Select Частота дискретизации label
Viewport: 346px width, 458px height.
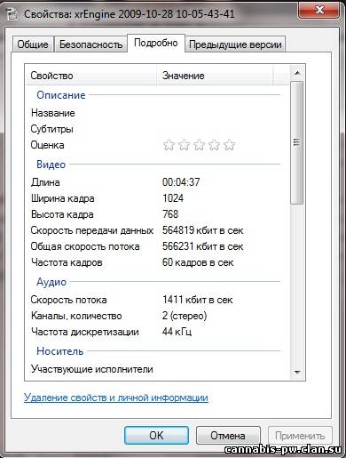(85, 332)
